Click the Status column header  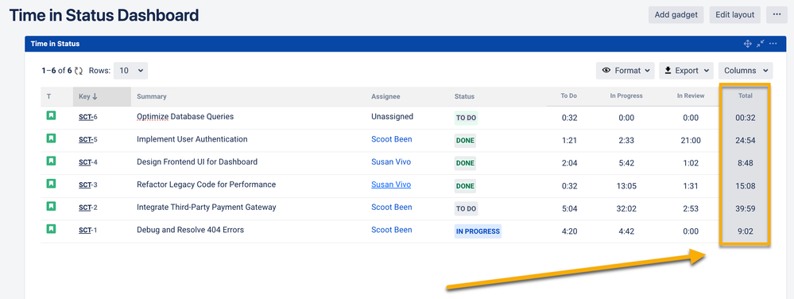464,96
